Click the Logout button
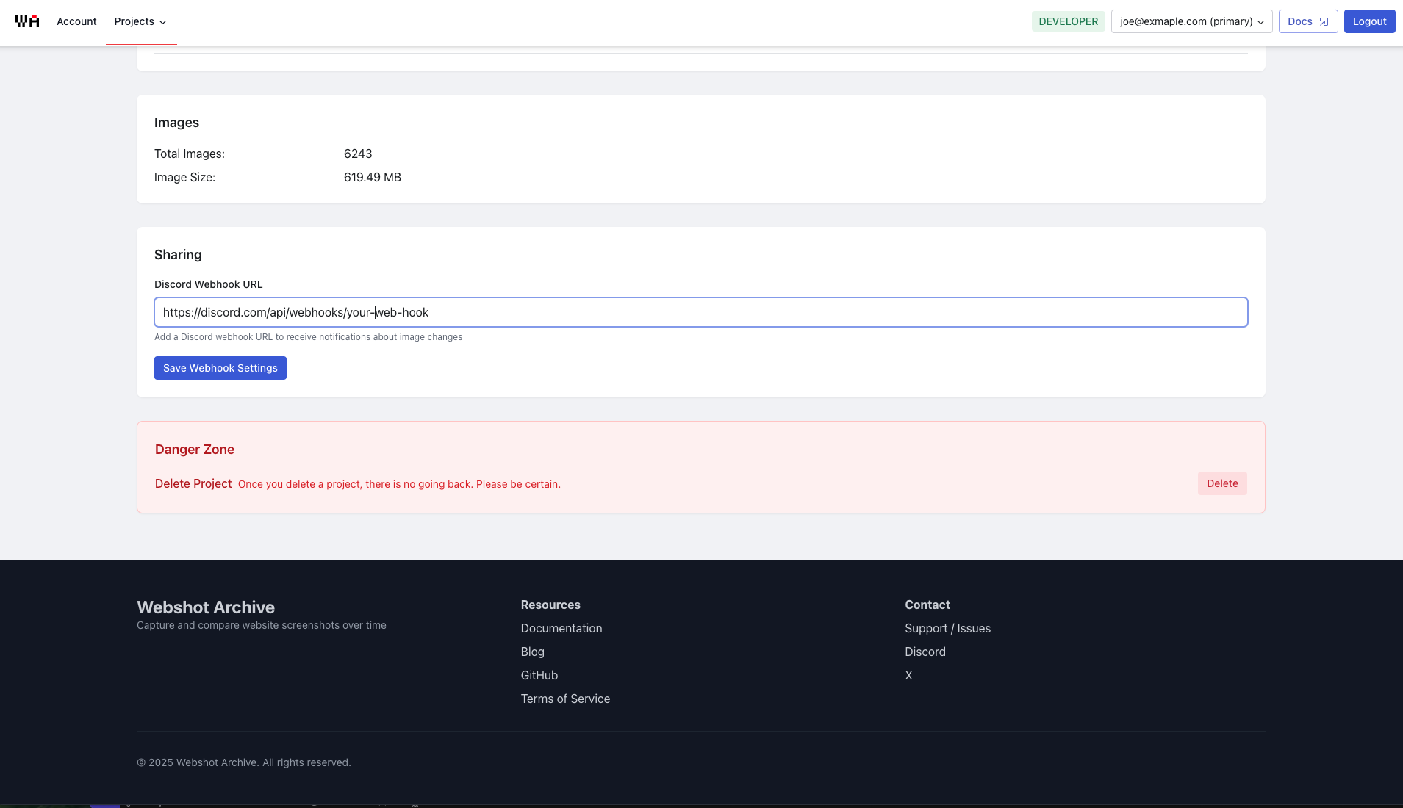Viewport: 1403px width, 808px height. (x=1369, y=21)
